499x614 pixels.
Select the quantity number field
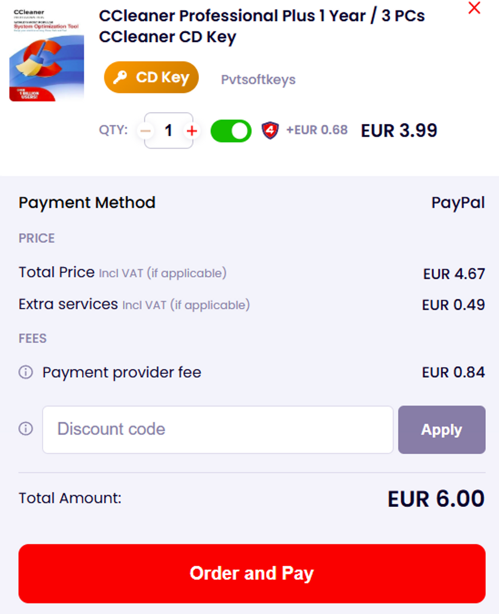pyautogui.click(x=169, y=131)
